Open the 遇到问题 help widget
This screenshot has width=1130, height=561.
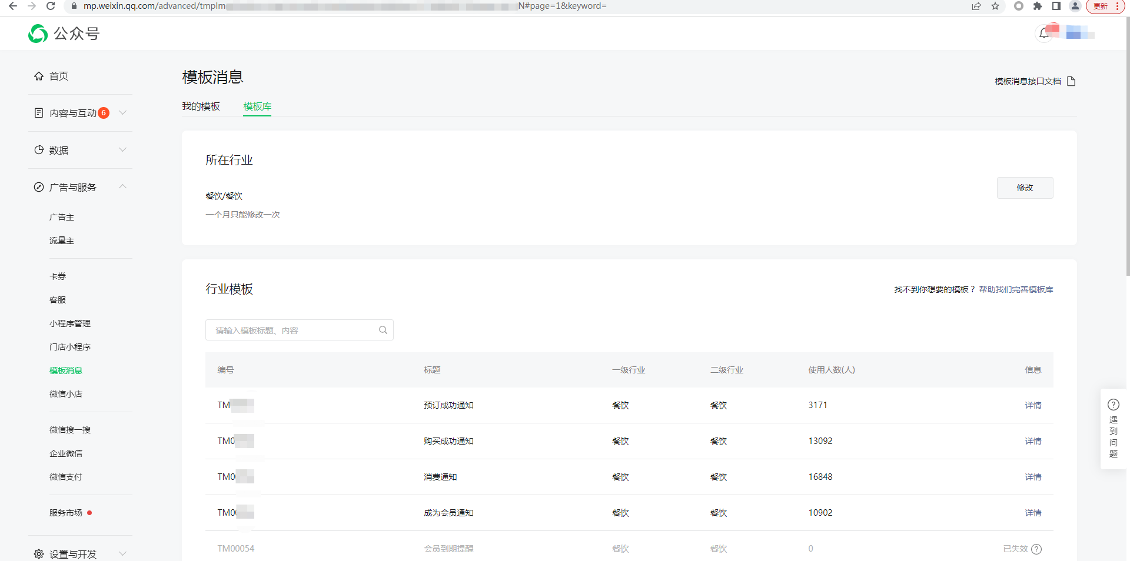[x=1113, y=429]
